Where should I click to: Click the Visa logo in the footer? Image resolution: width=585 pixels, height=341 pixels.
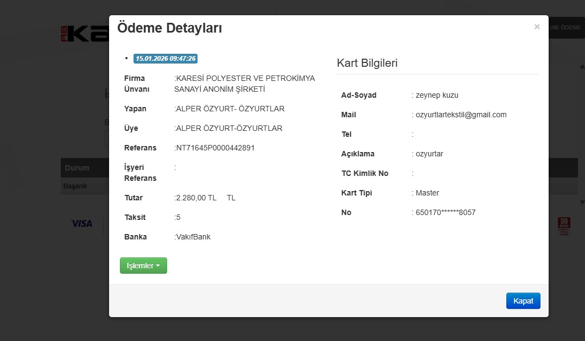point(82,223)
